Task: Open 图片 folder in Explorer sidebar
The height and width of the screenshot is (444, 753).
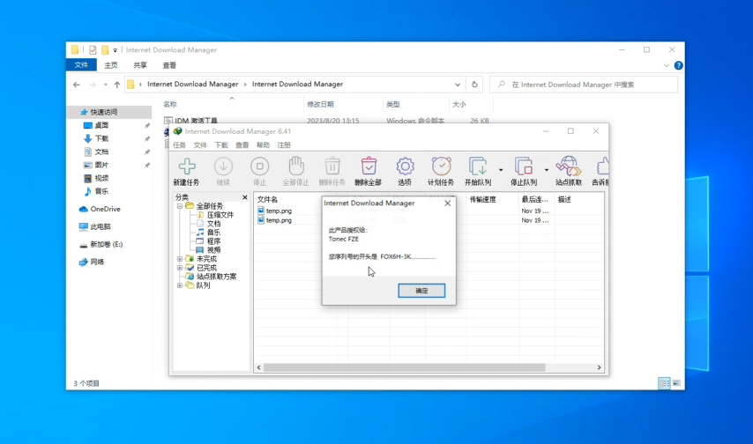Action: (x=101, y=165)
